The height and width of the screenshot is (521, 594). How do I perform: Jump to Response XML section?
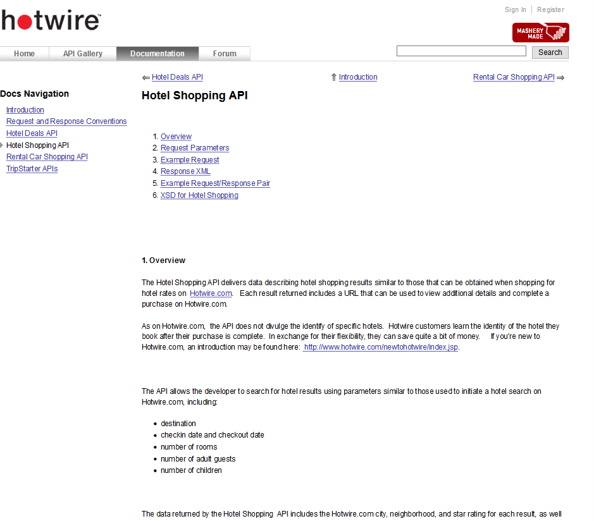coord(185,171)
